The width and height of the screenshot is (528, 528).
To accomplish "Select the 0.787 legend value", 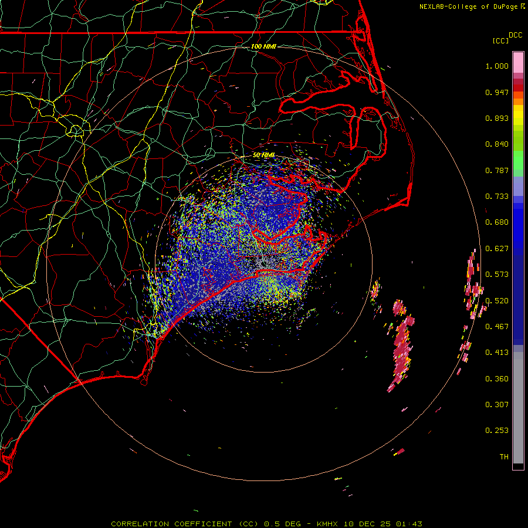I will click(497, 170).
